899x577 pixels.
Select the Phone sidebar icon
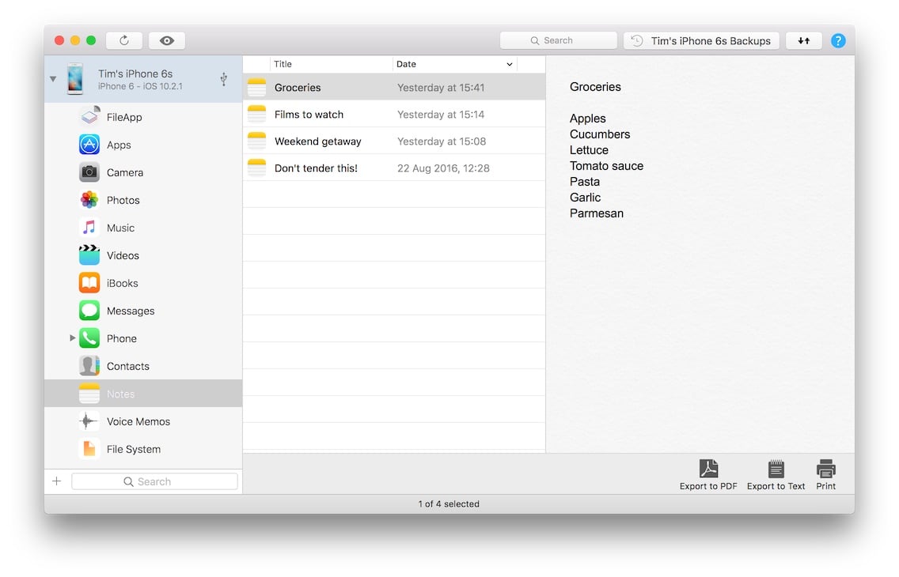89,338
